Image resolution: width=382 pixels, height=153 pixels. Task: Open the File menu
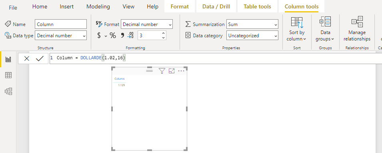(x=13, y=8)
